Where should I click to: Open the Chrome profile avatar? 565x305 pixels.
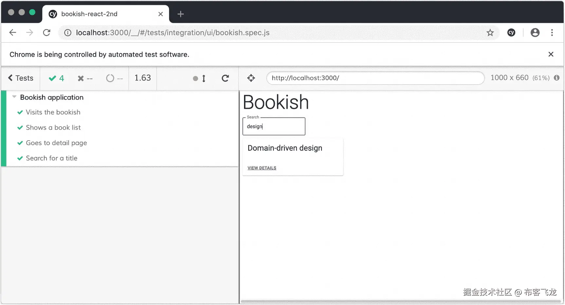(x=535, y=32)
